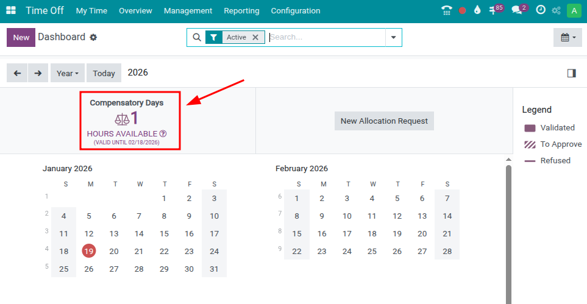The width and height of the screenshot is (587, 304).
Task: Open conversations with 2 unread messages
Action: 519,10
